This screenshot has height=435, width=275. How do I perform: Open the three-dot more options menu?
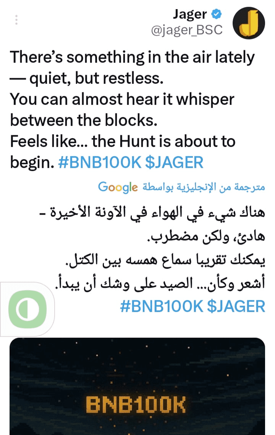pos(16,20)
